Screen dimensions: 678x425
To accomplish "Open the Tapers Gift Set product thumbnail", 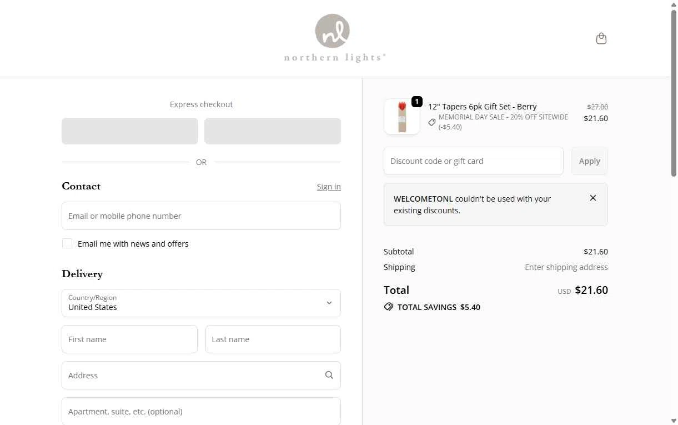I will [402, 117].
